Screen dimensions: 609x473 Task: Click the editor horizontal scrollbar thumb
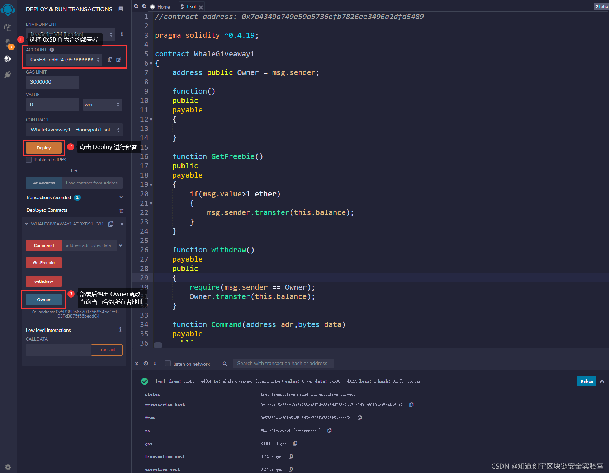158,345
